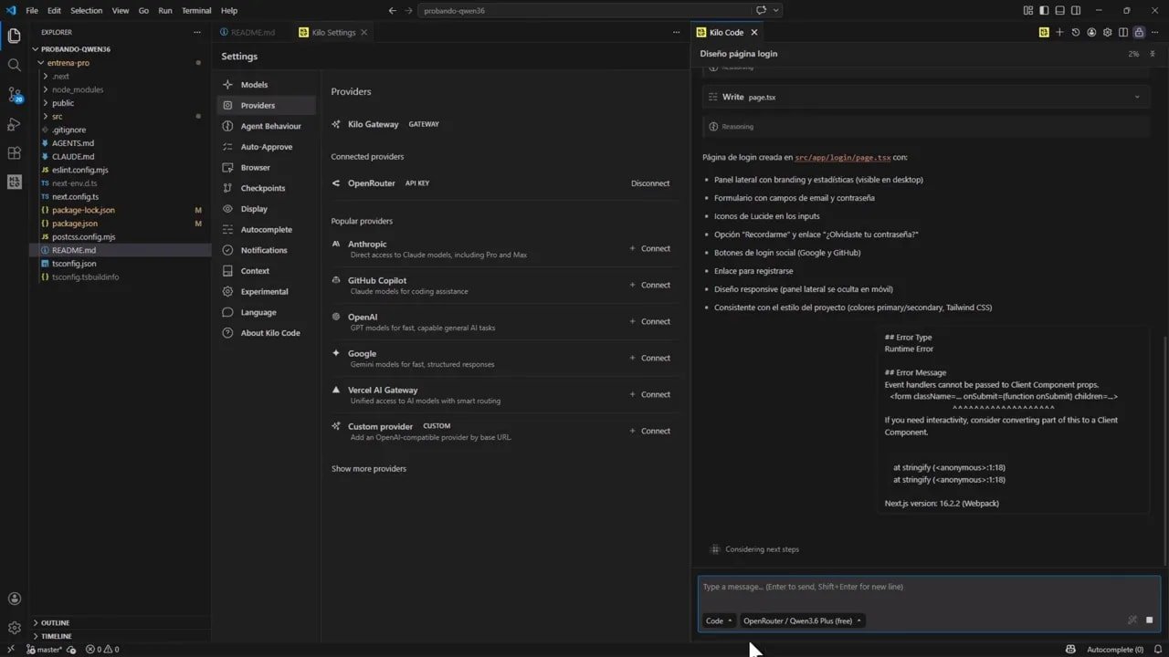
Task: Connect the Custom provider
Action: [x=650, y=431]
